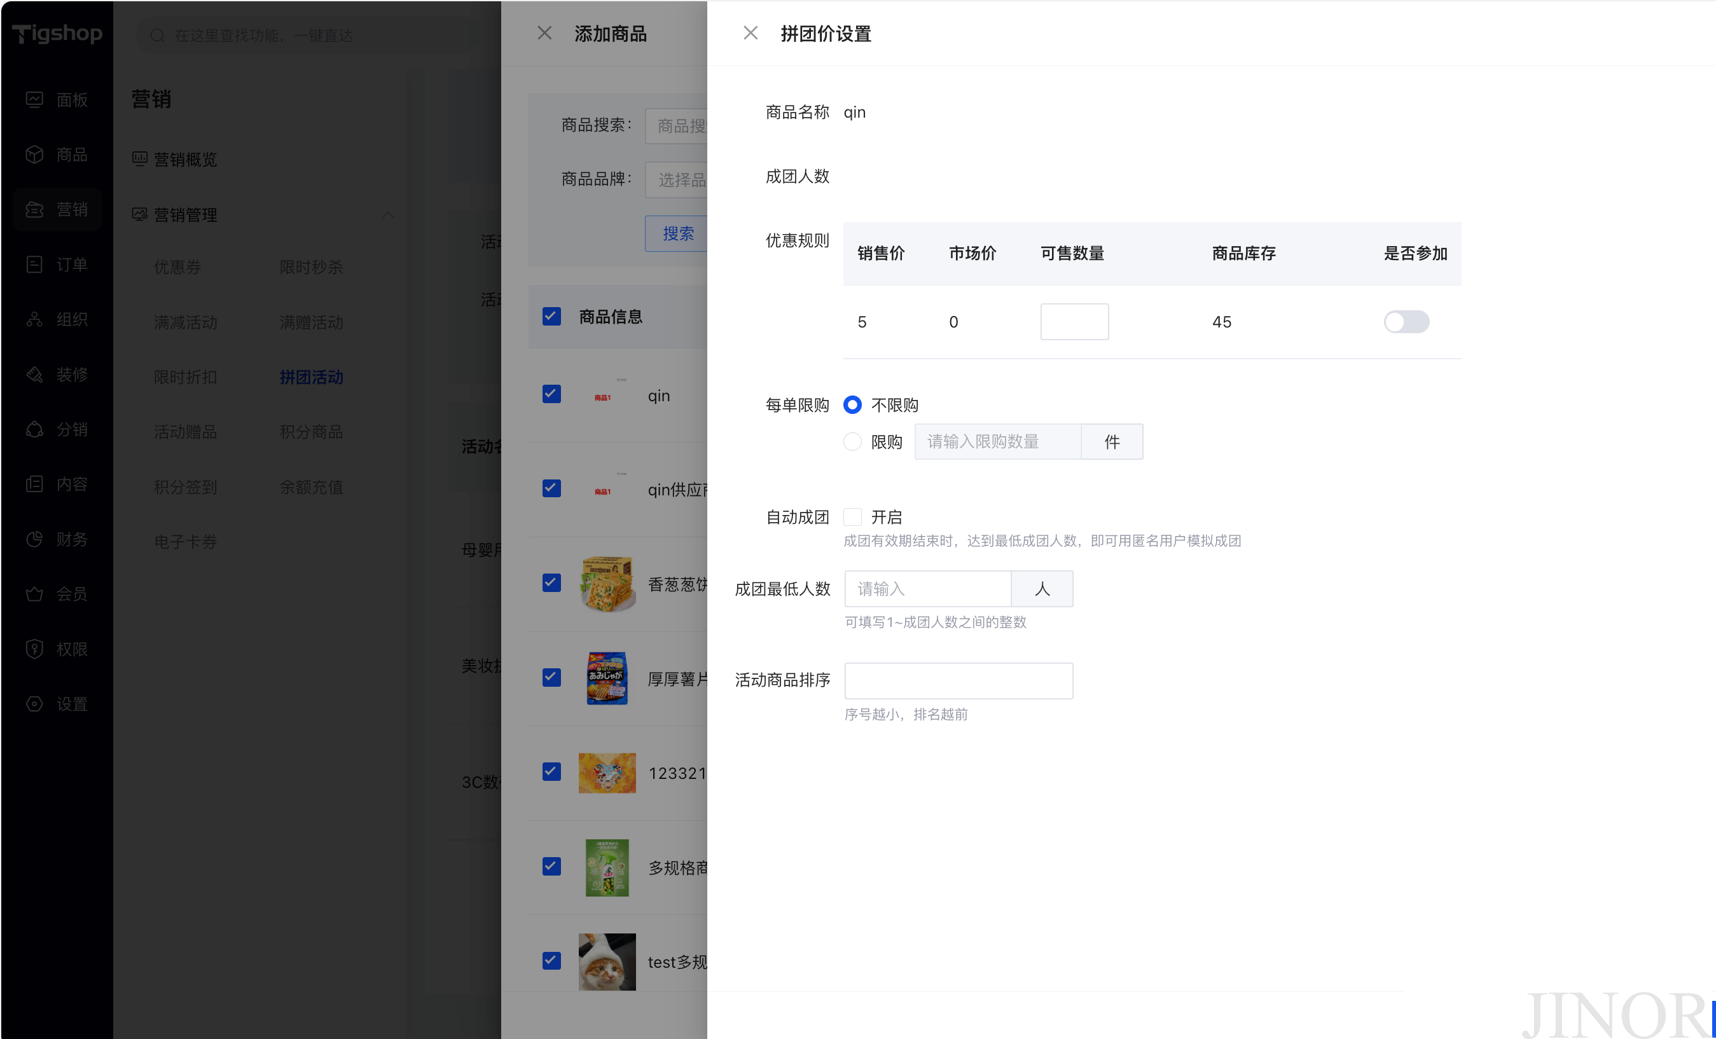The height and width of the screenshot is (1039, 1716).
Task: Go to 积分签到 menu item
Action: (185, 488)
